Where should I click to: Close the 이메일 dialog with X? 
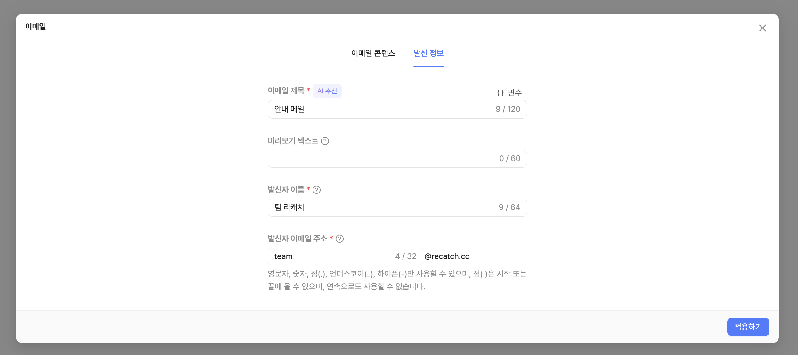pyautogui.click(x=762, y=28)
